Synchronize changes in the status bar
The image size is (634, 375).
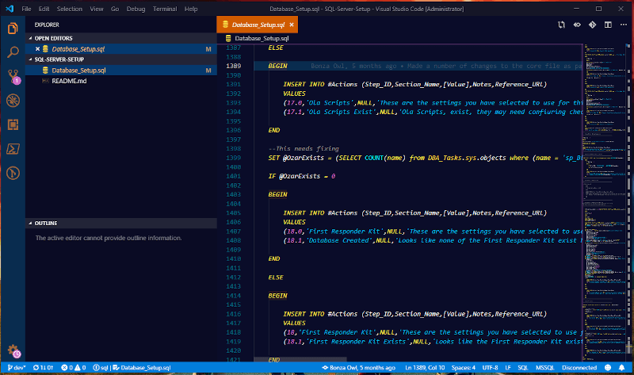[x=43, y=368]
